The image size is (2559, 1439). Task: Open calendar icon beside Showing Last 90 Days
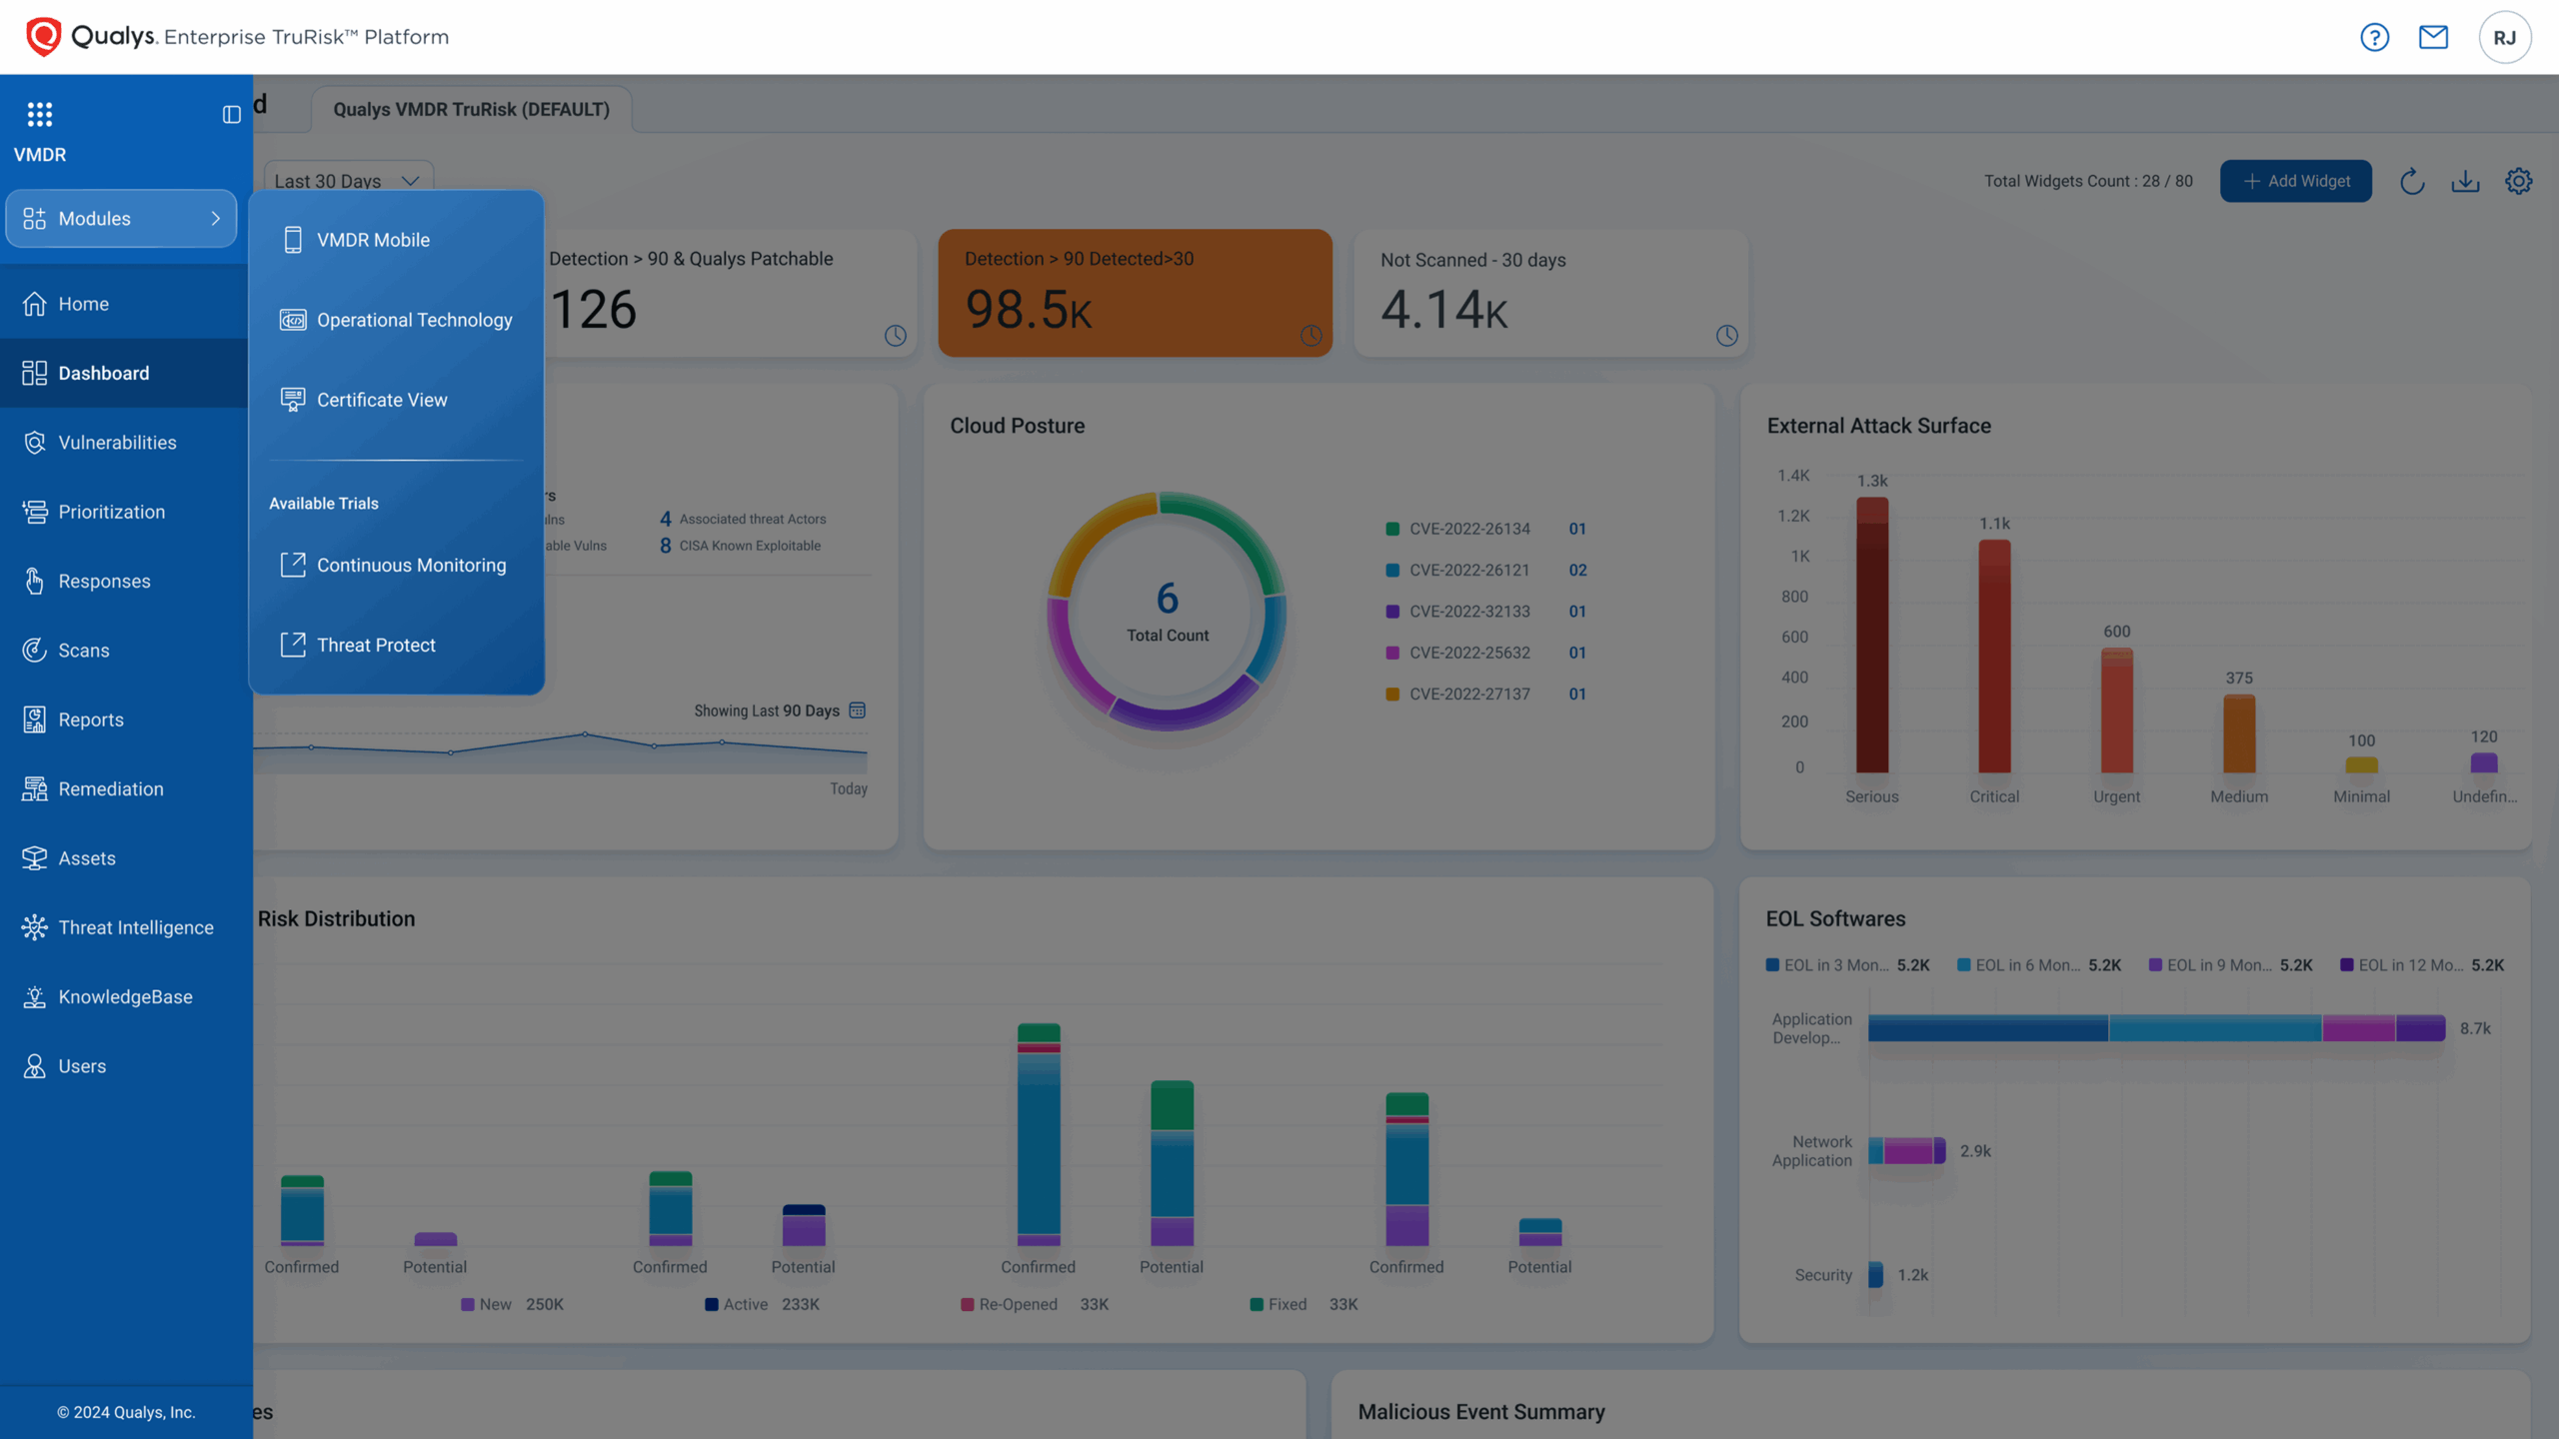point(857,711)
